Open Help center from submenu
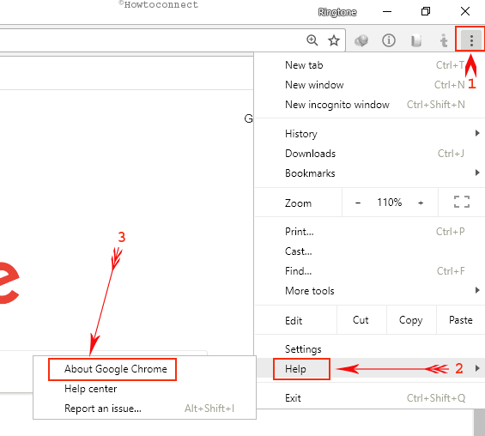Screen dimensions: 485x436 click(x=144, y=389)
